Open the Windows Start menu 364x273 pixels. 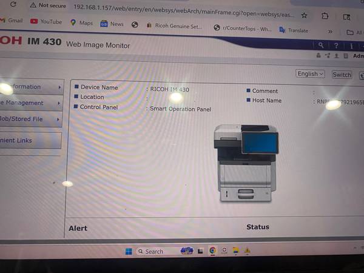click(x=129, y=251)
